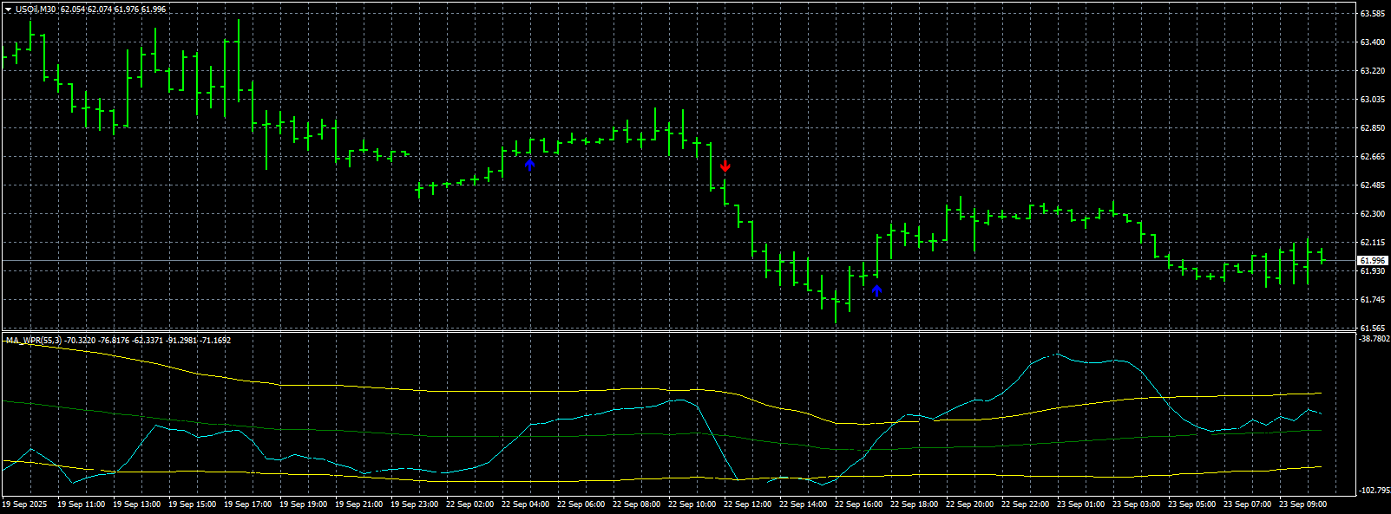This screenshot has height=514, width=1391.
Task: Click the 63.400 price scale label
Action: tap(1373, 42)
